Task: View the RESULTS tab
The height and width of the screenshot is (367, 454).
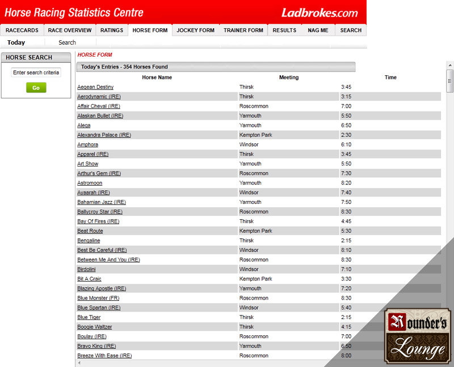Action: point(284,30)
